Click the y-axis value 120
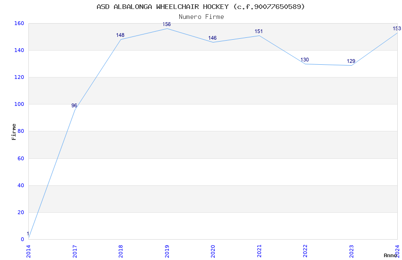The width and height of the screenshot is (402, 260). pyautogui.click(x=19, y=78)
